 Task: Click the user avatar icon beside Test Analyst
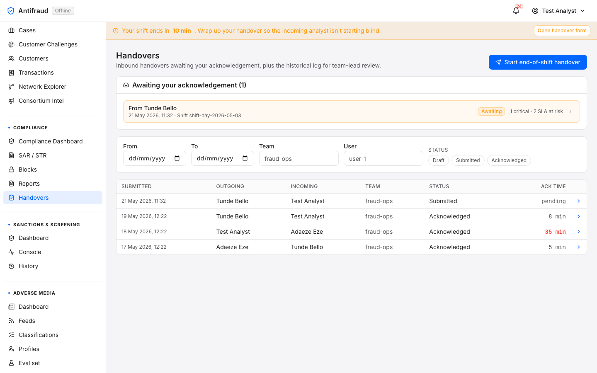click(x=535, y=11)
